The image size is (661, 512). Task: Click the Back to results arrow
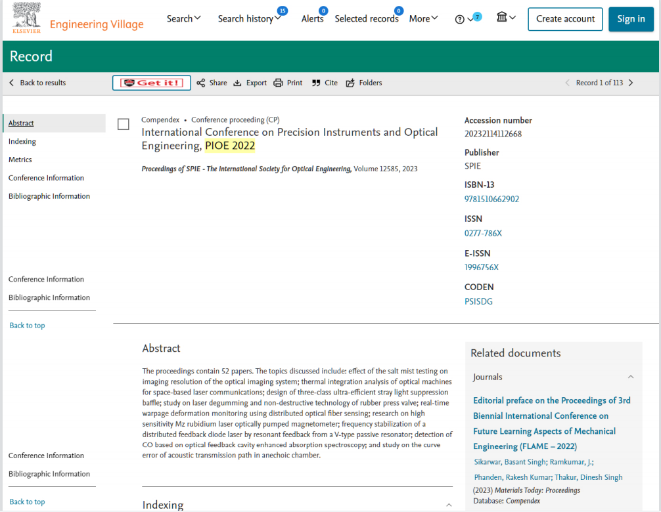coord(11,83)
